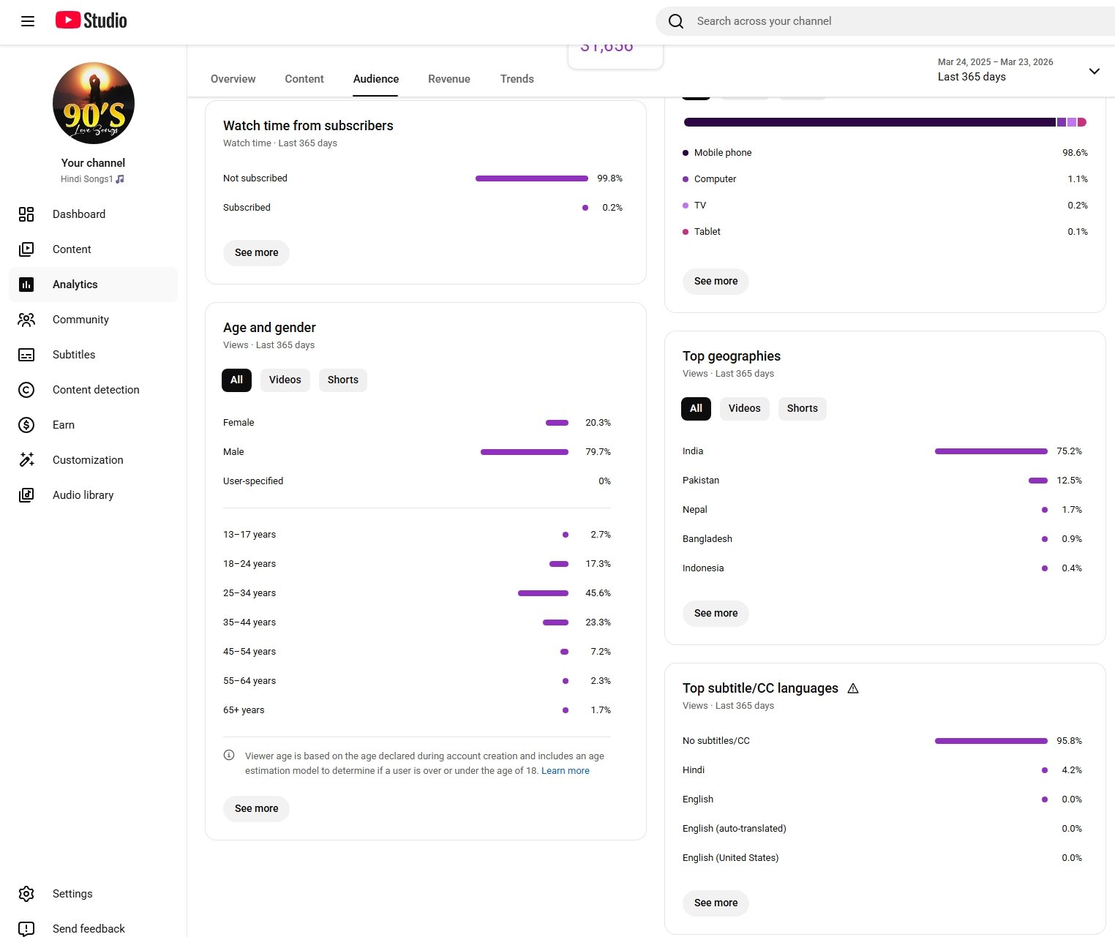
Task: Click the YouTube Studio logo
Action: tap(91, 20)
